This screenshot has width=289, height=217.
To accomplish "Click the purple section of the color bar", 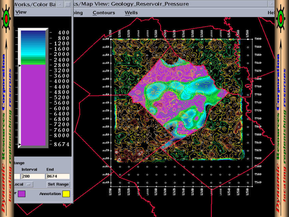I will coord(33,105).
